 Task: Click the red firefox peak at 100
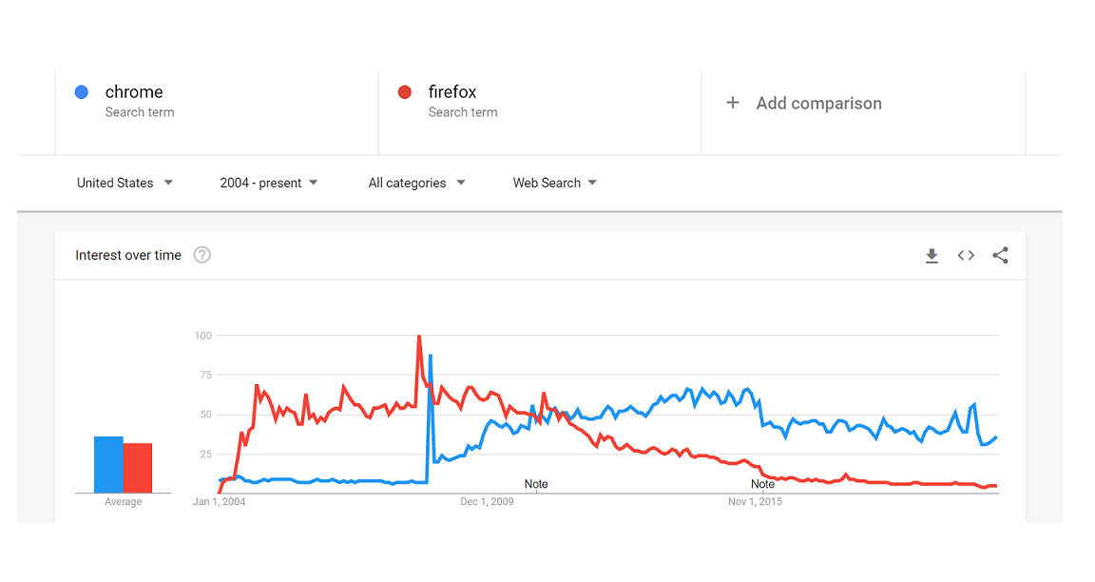click(x=418, y=337)
